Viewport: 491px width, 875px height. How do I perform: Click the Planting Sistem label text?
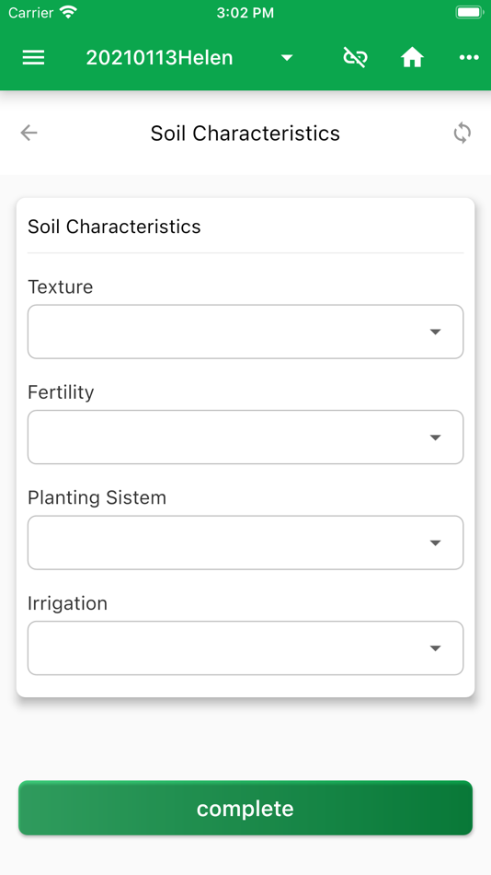[x=97, y=497]
